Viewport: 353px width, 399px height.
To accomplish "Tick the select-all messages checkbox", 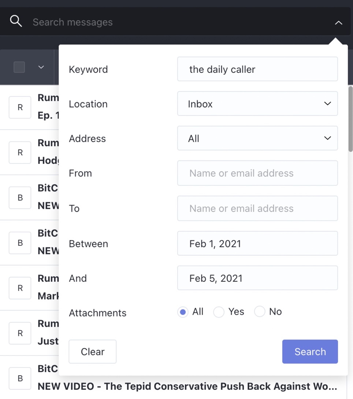I will click(x=19, y=67).
